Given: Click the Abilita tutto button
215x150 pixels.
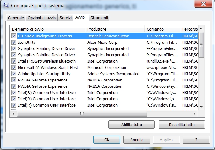Looking at the screenshot, I should (131, 125).
